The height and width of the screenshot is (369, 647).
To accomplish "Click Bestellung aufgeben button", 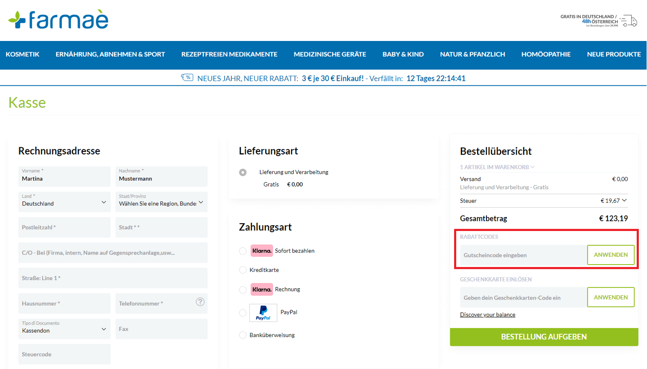I will pyautogui.click(x=544, y=337).
